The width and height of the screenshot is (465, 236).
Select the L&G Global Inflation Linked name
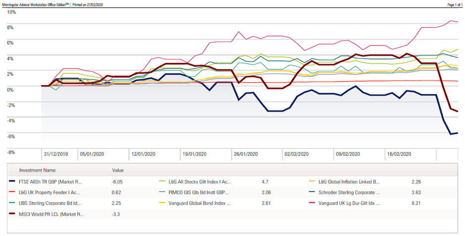point(349,182)
